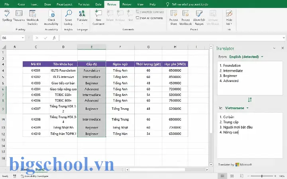Toggle Show All Comments

click(149, 18)
